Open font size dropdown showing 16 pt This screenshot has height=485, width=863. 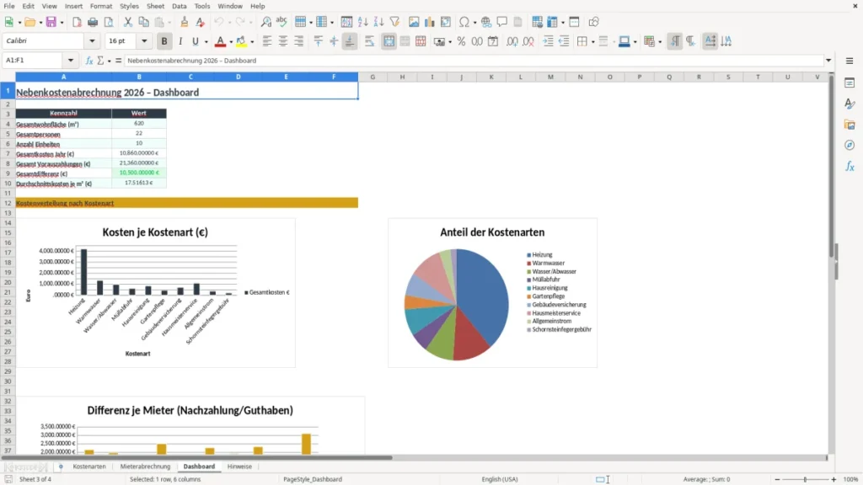pyautogui.click(x=144, y=41)
